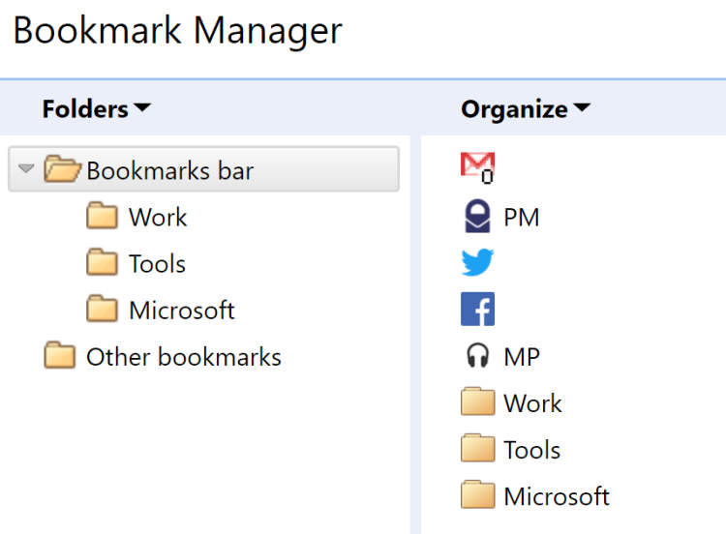Select the Tools label in the folder tree
The height and width of the screenshot is (534, 726).
[x=158, y=264]
